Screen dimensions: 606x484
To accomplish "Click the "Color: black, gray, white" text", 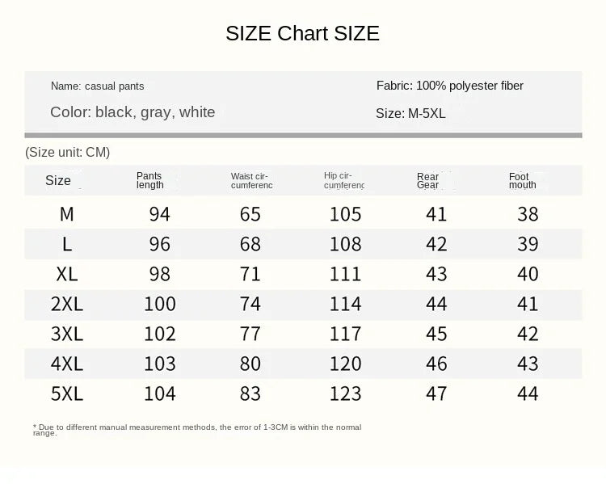I will [133, 112].
